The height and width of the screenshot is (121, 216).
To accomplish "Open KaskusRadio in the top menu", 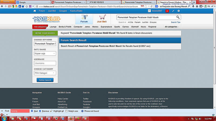I will tap(76, 11).
